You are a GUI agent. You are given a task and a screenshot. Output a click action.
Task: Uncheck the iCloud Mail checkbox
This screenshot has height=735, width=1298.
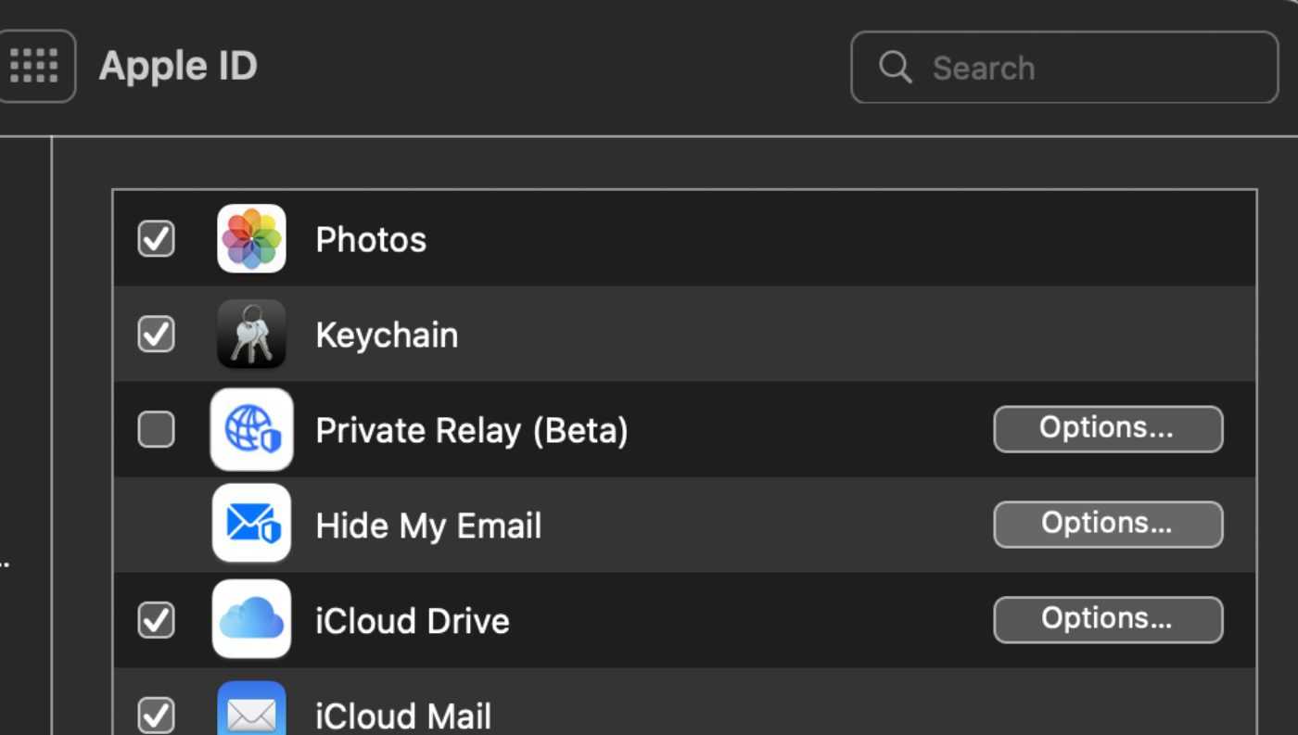pyautogui.click(x=156, y=714)
